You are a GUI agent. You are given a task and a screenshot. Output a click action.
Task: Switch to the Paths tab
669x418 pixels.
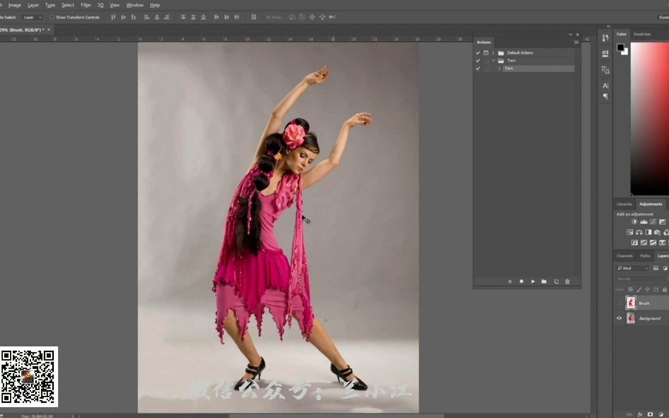click(x=645, y=256)
